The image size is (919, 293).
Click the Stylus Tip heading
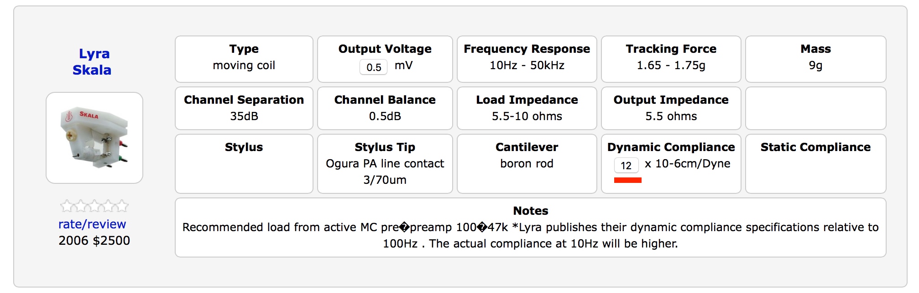click(385, 147)
